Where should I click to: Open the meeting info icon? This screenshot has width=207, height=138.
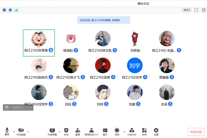(4, 10)
